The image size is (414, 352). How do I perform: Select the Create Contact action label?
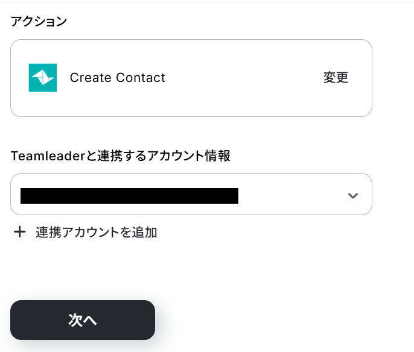click(x=117, y=78)
